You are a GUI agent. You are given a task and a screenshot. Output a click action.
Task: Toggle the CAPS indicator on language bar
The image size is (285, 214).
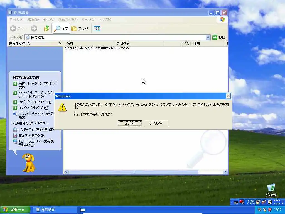pyautogui.click(x=277, y=200)
